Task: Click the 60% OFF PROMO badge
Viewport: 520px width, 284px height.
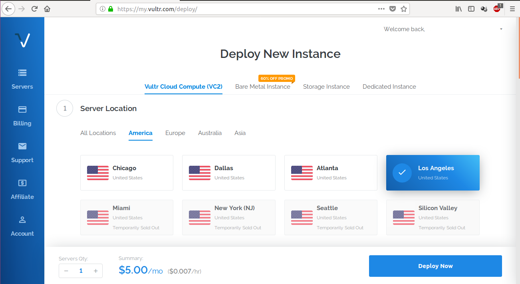Action: coord(277,78)
